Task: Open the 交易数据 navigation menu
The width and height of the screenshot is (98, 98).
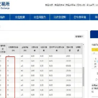Action: click(x=20, y=17)
